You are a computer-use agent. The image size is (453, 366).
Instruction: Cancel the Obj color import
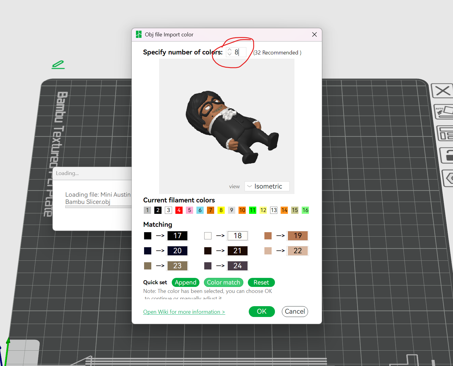295,312
